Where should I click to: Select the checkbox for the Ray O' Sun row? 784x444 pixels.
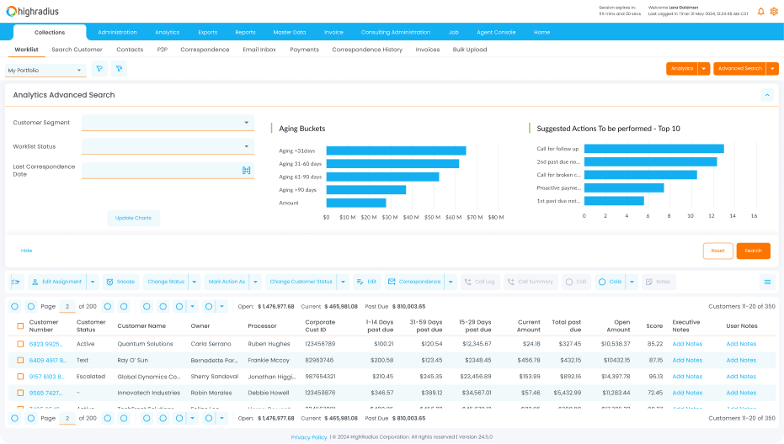click(x=20, y=360)
